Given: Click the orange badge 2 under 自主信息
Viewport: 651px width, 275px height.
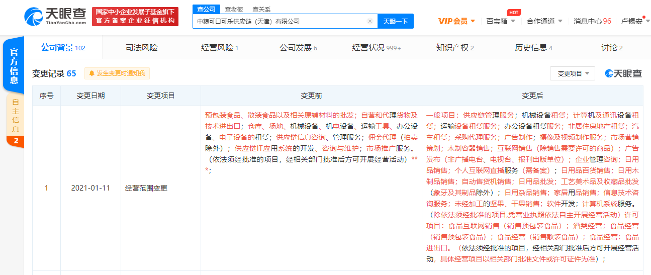Looking at the screenshot, I should pos(16,141).
